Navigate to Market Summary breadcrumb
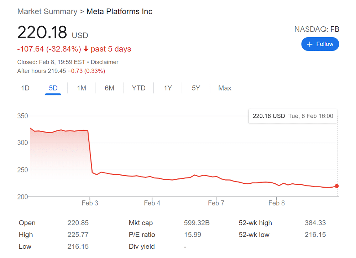356x258 pixels. (47, 11)
